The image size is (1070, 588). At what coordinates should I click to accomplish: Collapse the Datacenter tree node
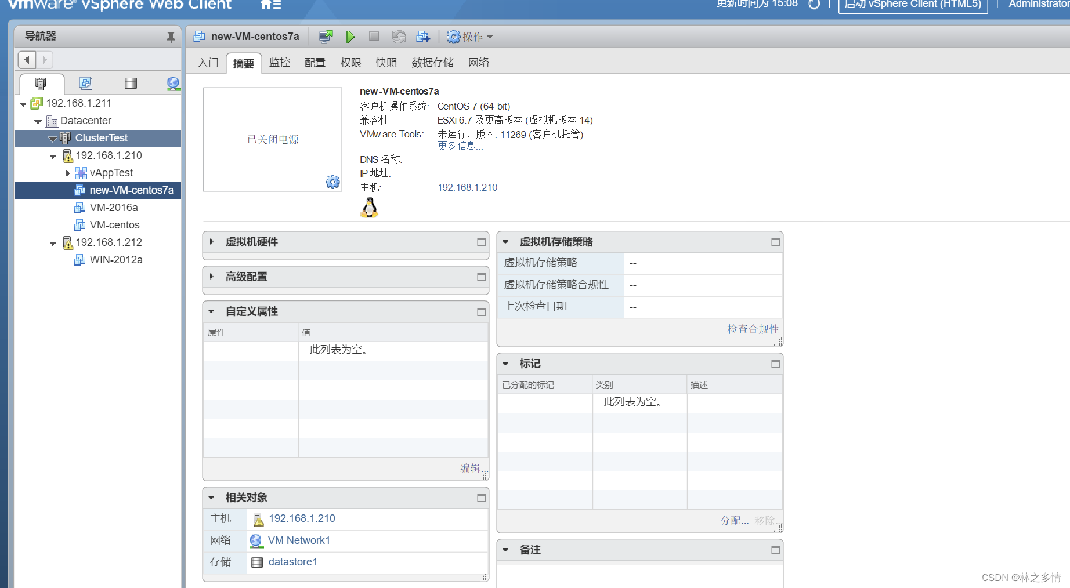pyautogui.click(x=38, y=122)
